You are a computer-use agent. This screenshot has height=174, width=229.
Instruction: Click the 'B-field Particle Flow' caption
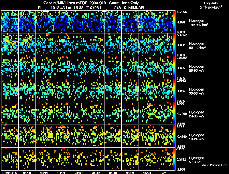pyautogui.click(x=214, y=165)
